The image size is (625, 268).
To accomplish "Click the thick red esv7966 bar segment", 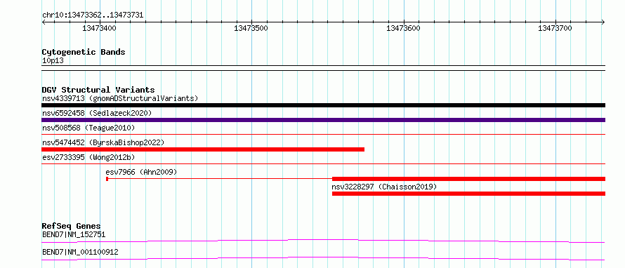I will (469, 179).
